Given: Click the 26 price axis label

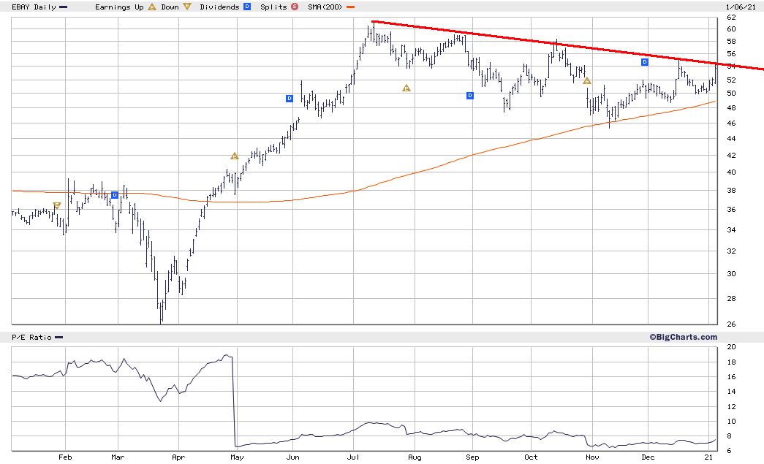Looking at the screenshot, I should point(731,324).
